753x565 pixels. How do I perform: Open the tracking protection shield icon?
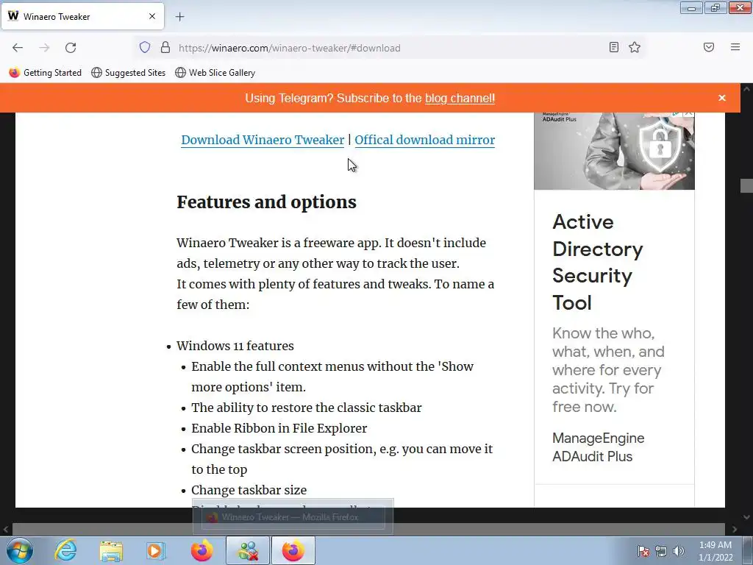point(145,48)
